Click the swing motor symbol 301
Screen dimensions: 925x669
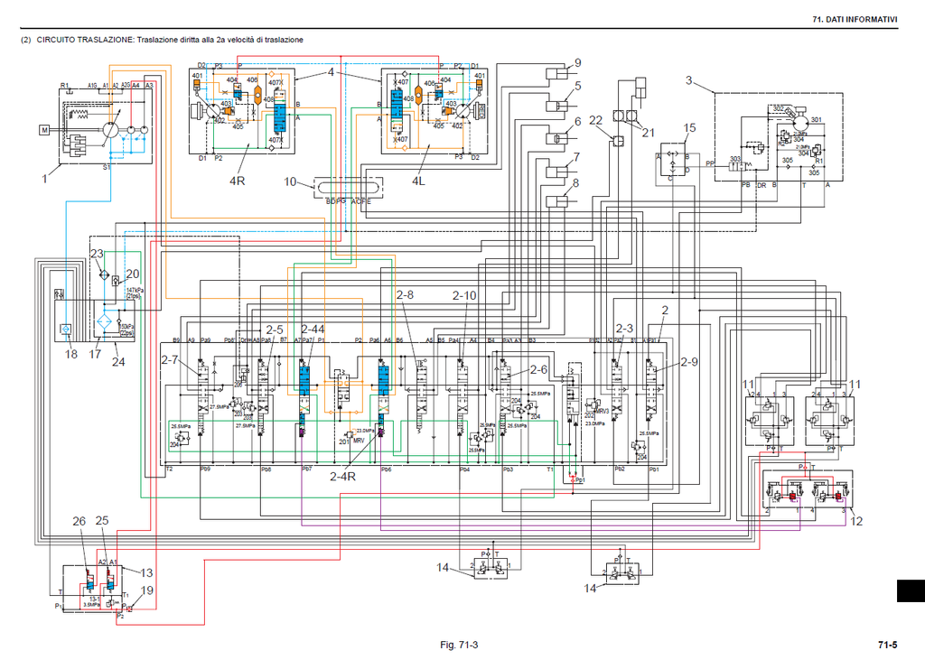(x=800, y=124)
